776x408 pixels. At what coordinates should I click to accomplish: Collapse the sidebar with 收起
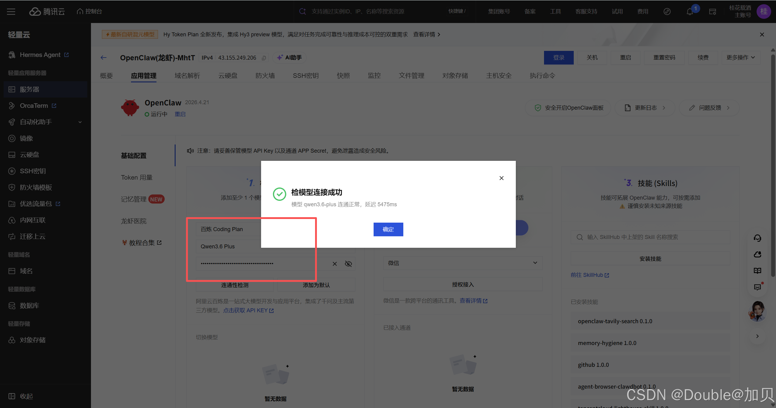21,396
